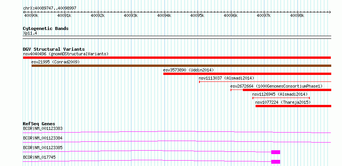Open the nsv1077224 (Thareja2015) label
342x166 pixels.
283,102
